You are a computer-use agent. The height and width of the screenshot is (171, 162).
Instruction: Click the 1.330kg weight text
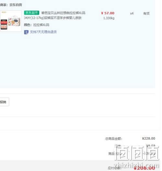click(109, 18)
